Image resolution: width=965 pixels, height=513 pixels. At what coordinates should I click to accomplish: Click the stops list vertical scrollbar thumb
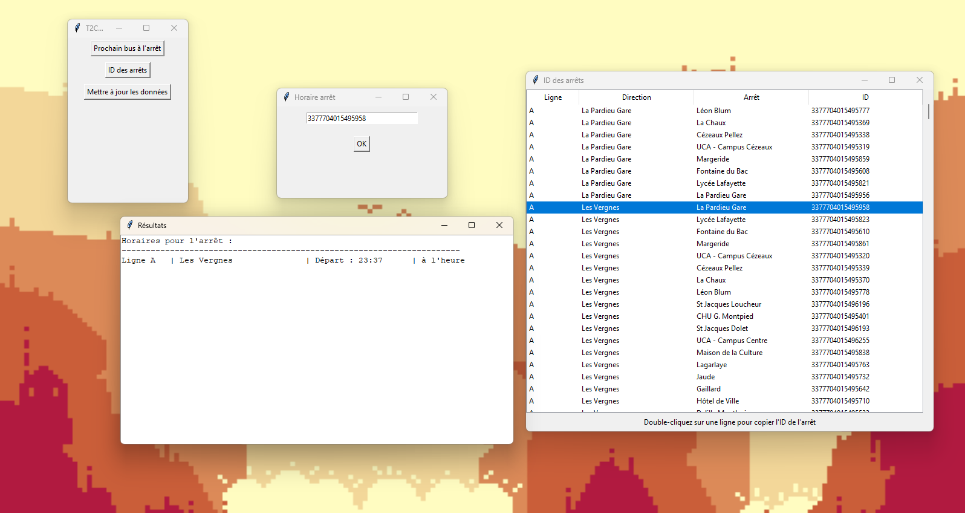pyautogui.click(x=928, y=112)
